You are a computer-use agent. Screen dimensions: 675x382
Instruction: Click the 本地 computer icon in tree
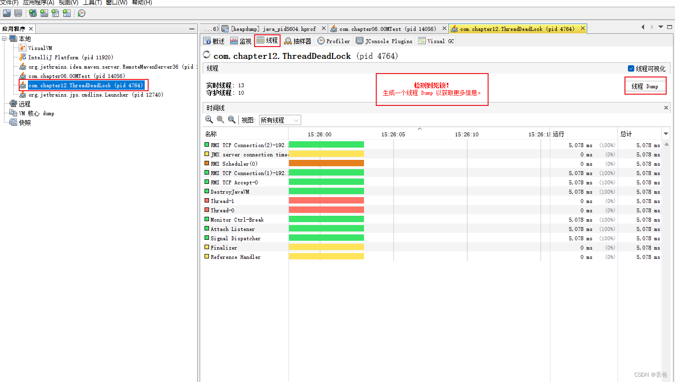coord(14,39)
